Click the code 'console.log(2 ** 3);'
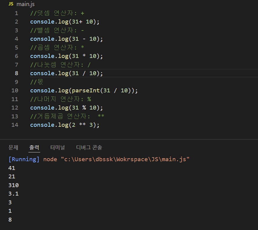 65,125
